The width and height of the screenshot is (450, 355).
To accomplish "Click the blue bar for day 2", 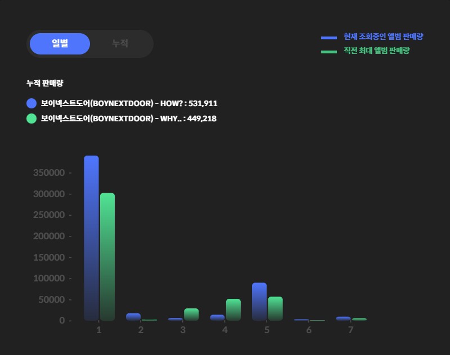I will tap(133, 317).
